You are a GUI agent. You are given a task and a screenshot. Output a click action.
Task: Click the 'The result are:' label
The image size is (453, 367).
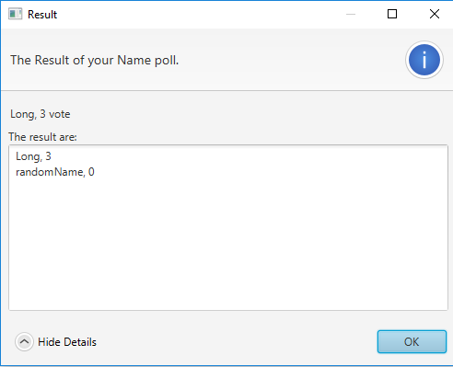(42, 137)
